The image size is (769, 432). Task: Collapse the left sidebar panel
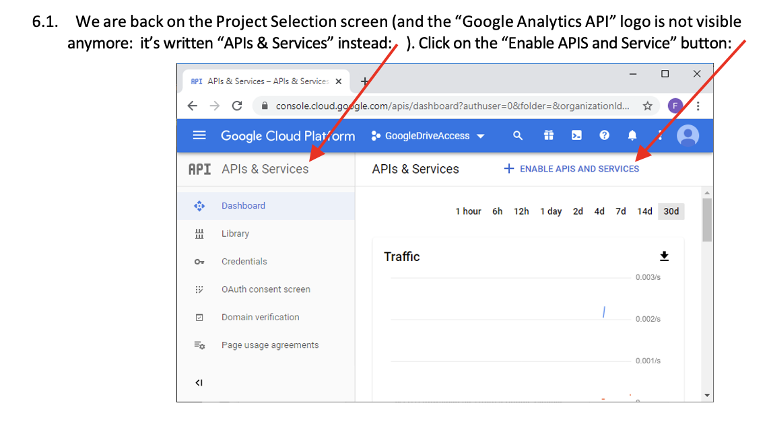(199, 383)
